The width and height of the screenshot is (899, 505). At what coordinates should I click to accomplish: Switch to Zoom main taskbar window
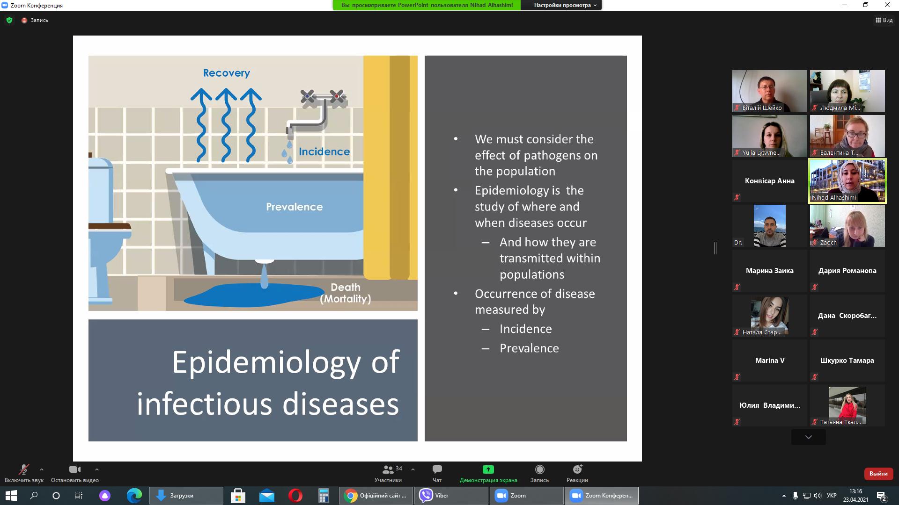(x=527, y=496)
